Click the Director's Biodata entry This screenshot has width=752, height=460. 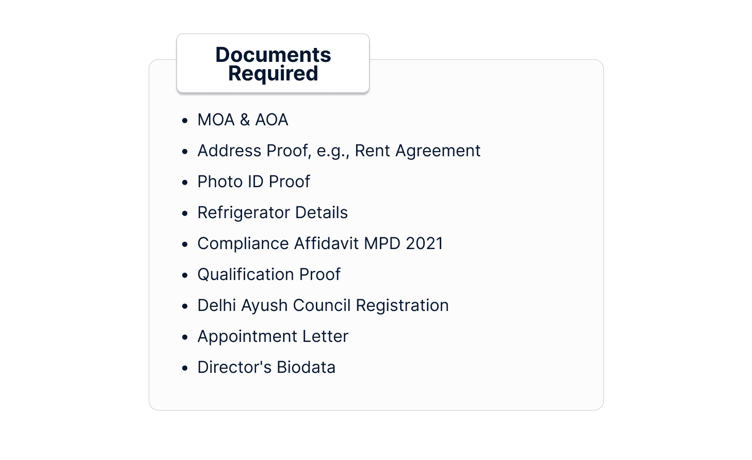(x=266, y=367)
